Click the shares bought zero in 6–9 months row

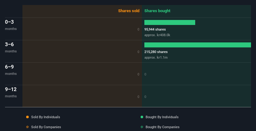pos(145,74)
